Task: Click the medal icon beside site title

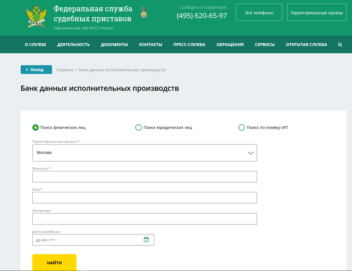Action: tap(144, 13)
